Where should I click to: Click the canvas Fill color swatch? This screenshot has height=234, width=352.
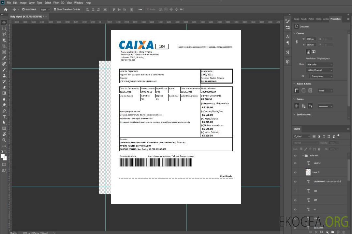[308, 76]
